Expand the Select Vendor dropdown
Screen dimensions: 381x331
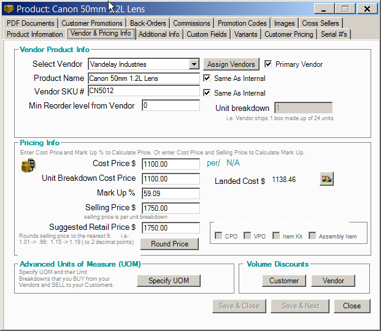pyautogui.click(x=194, y=64)
